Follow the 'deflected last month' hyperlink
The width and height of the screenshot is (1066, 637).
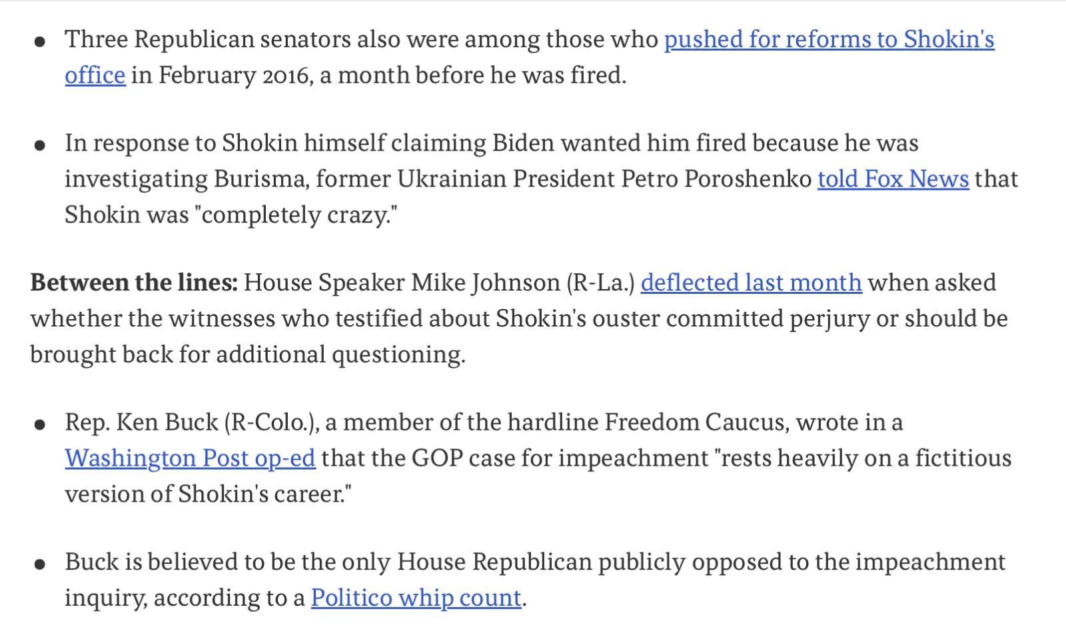(751, 283)
